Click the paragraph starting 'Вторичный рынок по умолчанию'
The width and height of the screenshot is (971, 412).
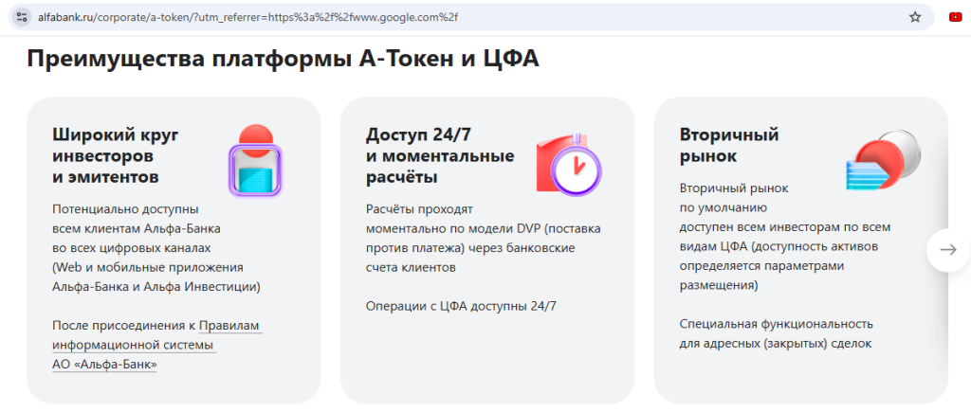coord(784,237)
